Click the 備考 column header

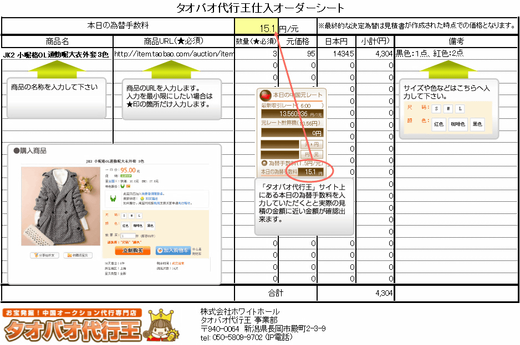pyautogui.click(x=456, y=41)
